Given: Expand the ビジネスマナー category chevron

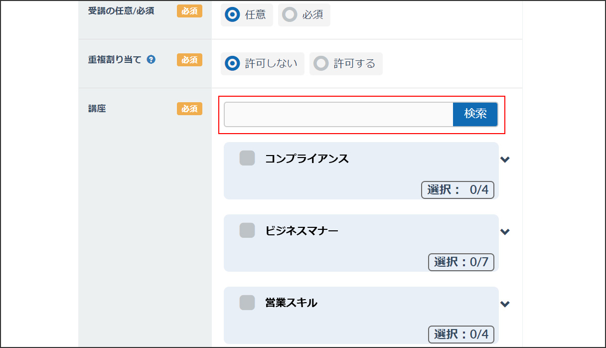Looking at the screenshot, I should point(505,232).
